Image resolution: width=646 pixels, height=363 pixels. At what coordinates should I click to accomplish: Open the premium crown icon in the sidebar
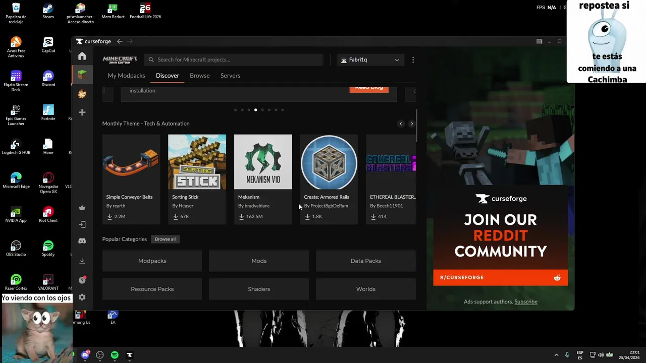pos(82,208)
